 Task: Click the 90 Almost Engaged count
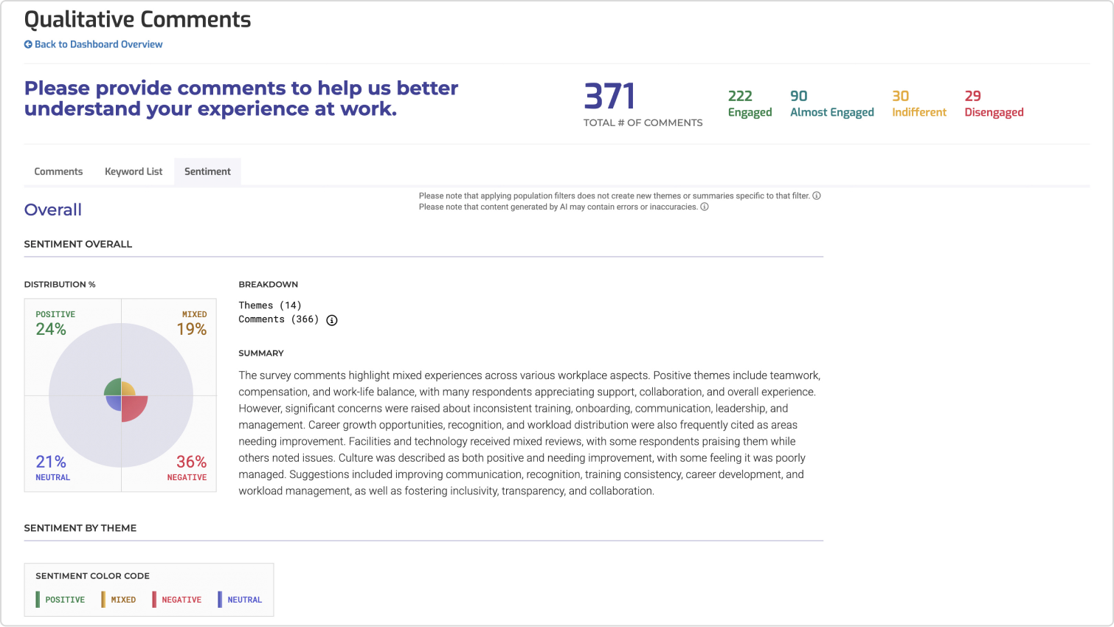pyautogui.click(x=831, y=103)
